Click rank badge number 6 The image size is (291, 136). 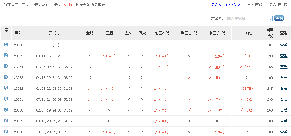6,99
